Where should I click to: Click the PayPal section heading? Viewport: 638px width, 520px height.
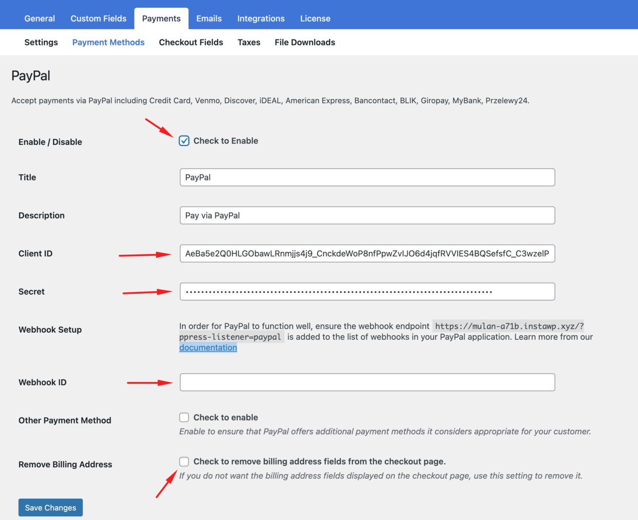(31, 76)
